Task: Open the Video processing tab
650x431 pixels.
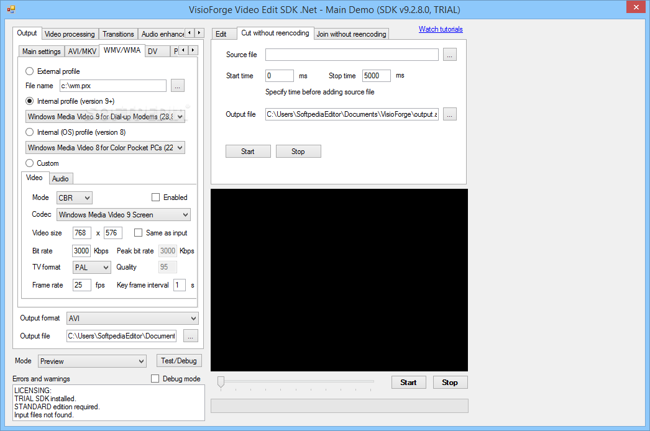Action: click(x=70, y=34)
